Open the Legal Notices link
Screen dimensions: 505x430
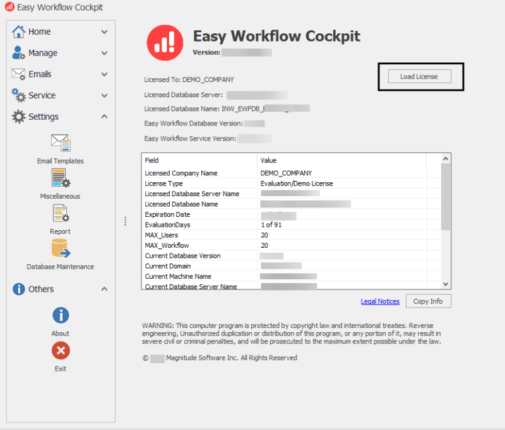point(380,301)
